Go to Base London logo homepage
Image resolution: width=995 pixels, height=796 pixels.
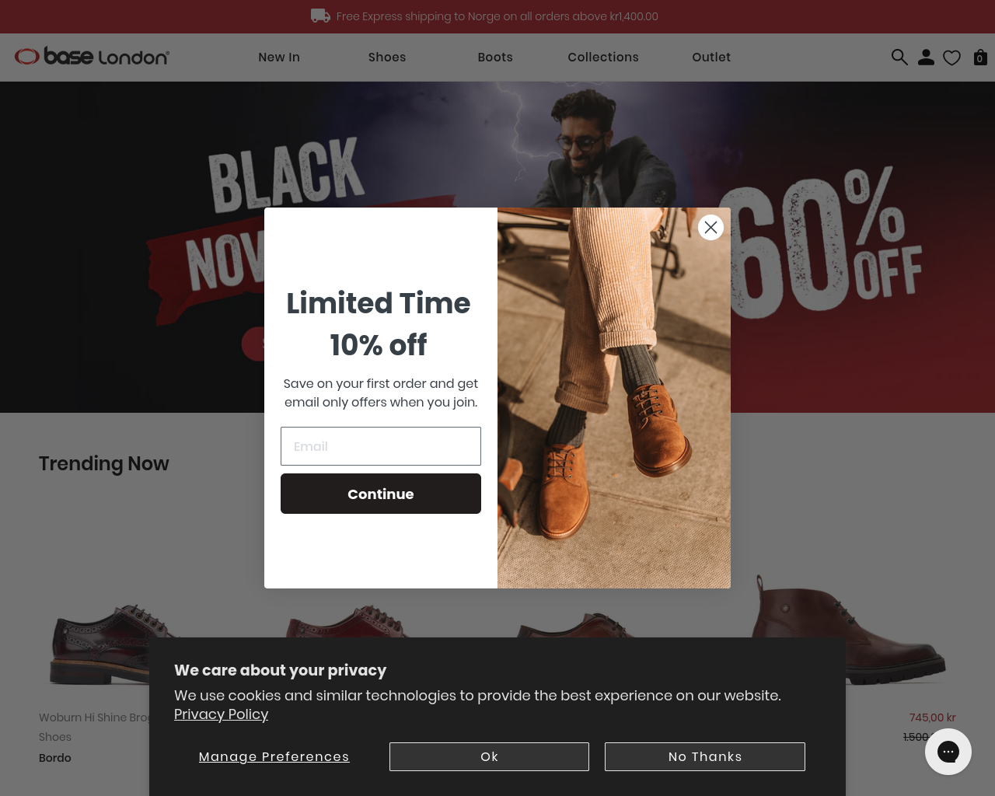[x=92, y=57]
